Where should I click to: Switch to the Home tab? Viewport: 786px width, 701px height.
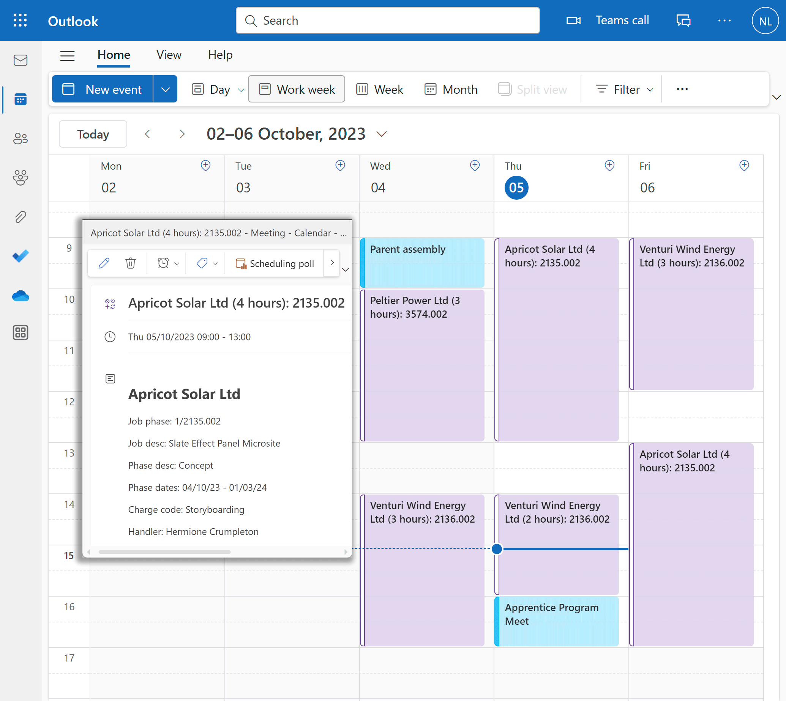(x=114, y=55)
